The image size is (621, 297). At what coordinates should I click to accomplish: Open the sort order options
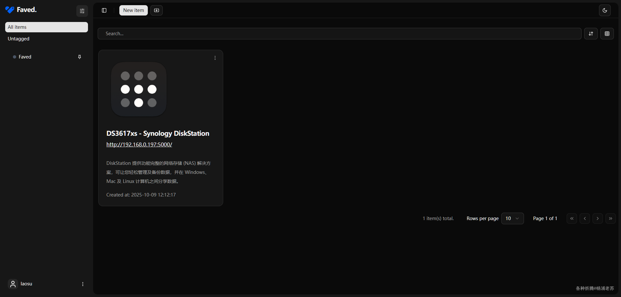[x=591, y=34]
